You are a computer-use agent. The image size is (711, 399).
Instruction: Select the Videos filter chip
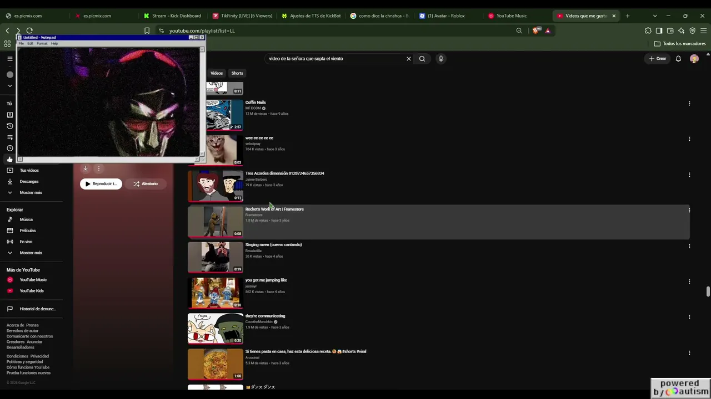217,73
